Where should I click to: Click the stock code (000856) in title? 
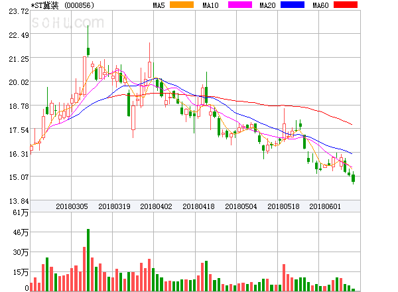click(79, 5)
